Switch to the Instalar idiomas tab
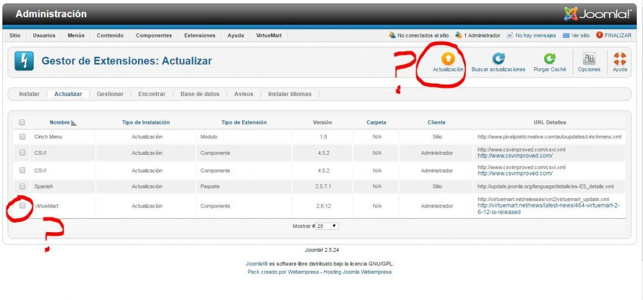 click(289, 94)
